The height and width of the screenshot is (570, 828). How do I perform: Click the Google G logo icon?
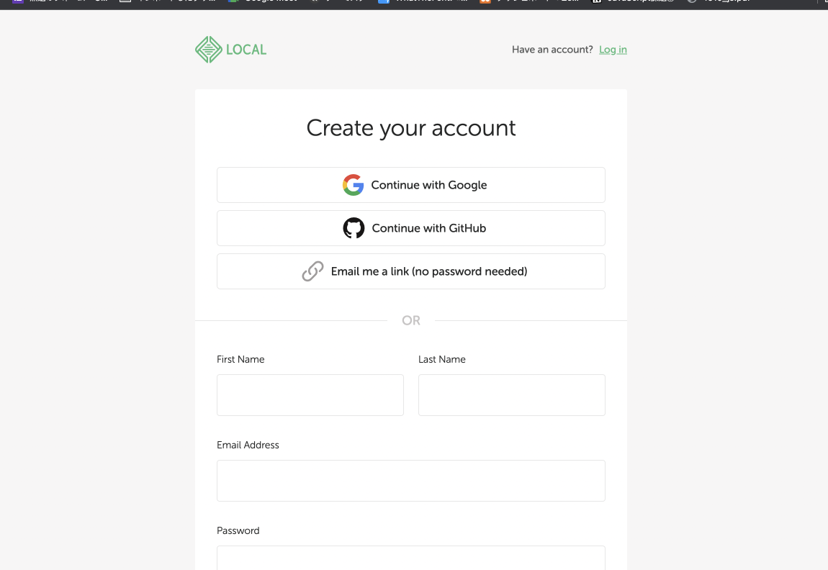coord(354,185)
